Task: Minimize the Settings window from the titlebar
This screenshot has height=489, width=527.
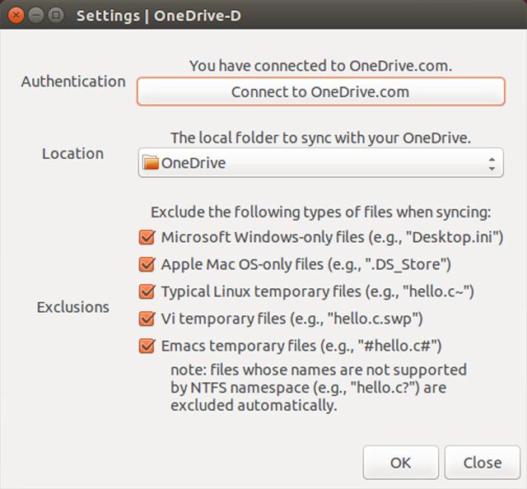Action: (x=35, y=16)
